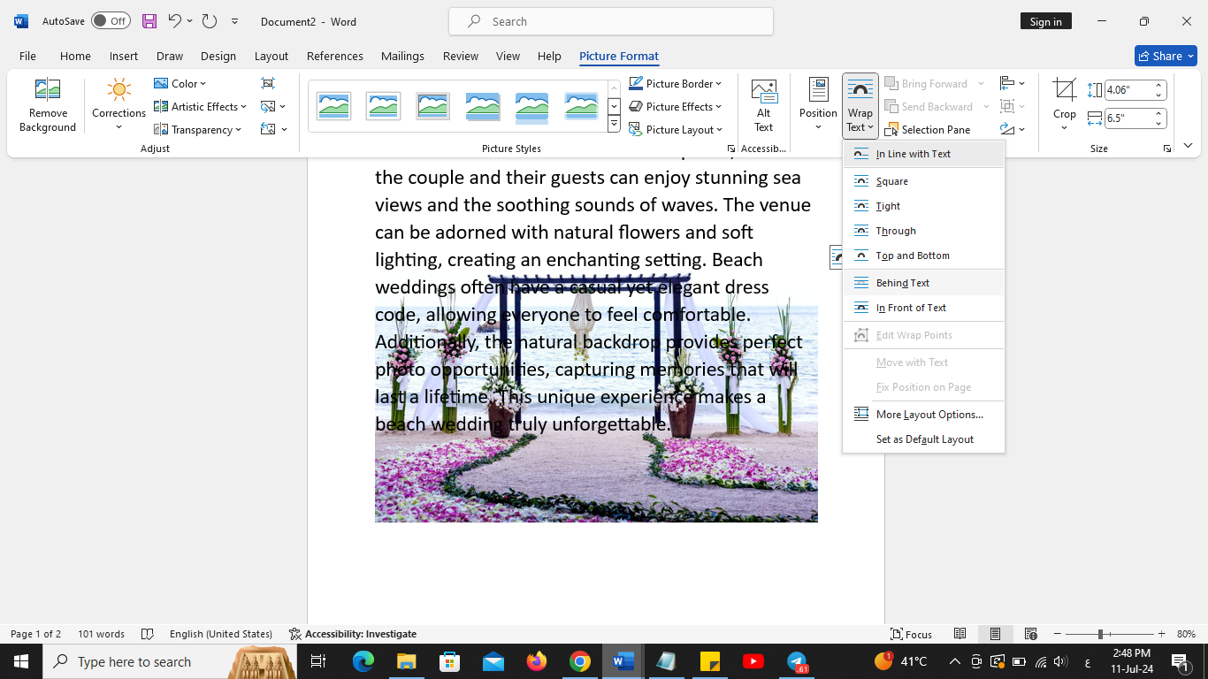Apply the last visible picture style thumbnail
This screenshot has height=679, width=1208.
pos(582,106)
